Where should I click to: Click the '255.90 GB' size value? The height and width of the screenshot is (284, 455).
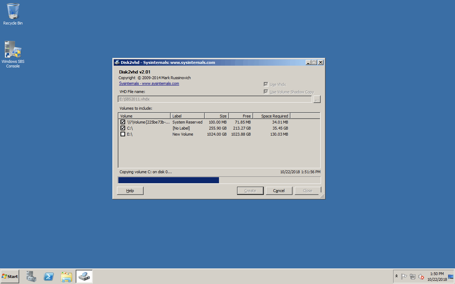click(x=218, y=128)
